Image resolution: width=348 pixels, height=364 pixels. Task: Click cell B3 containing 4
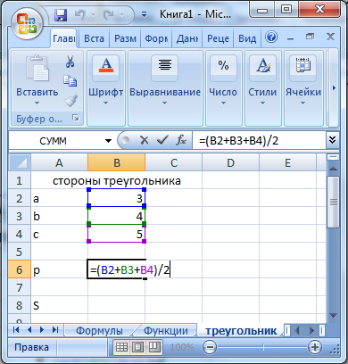click(x=117, y=216)
